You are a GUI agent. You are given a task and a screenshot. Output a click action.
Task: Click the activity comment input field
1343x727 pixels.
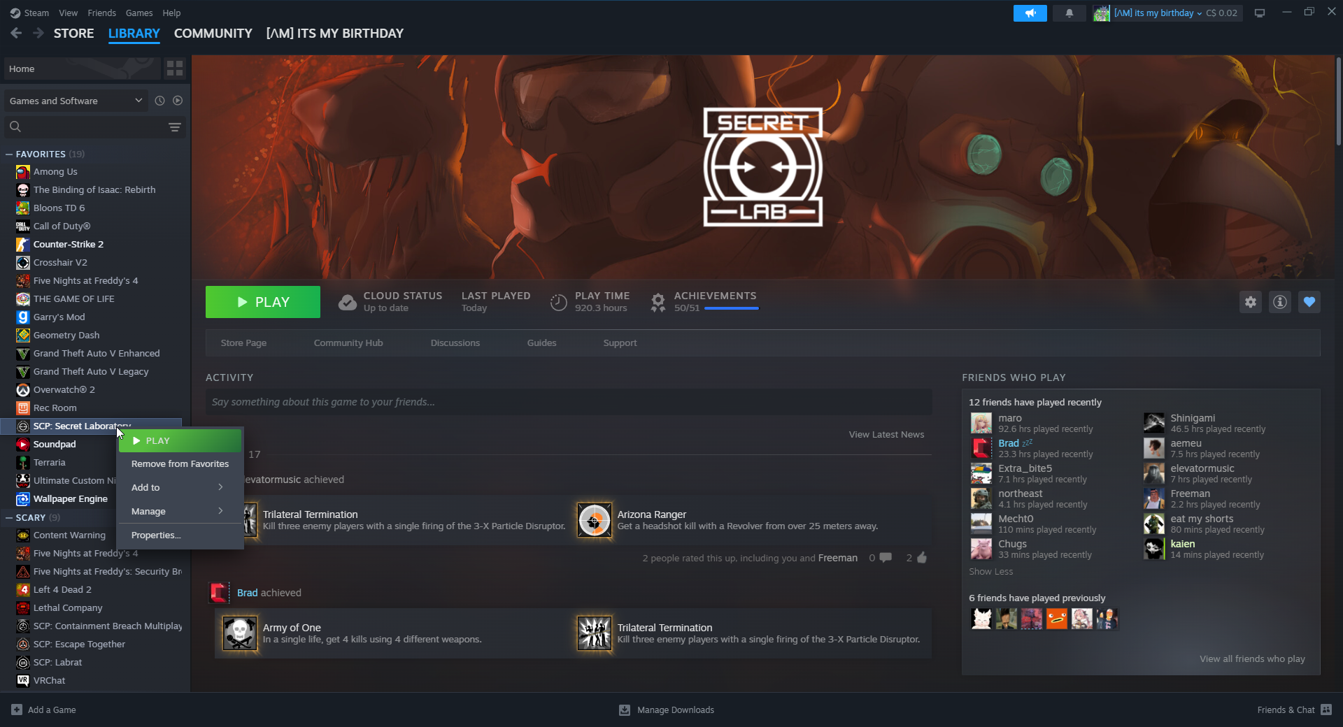tap(569, 402)
